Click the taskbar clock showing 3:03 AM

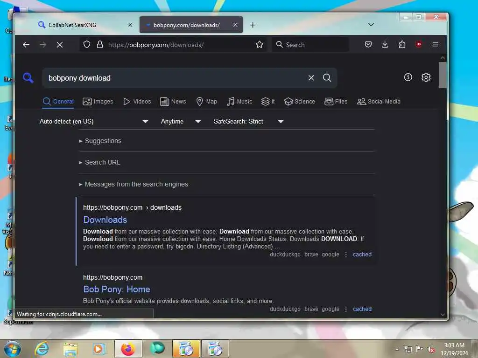454,349
